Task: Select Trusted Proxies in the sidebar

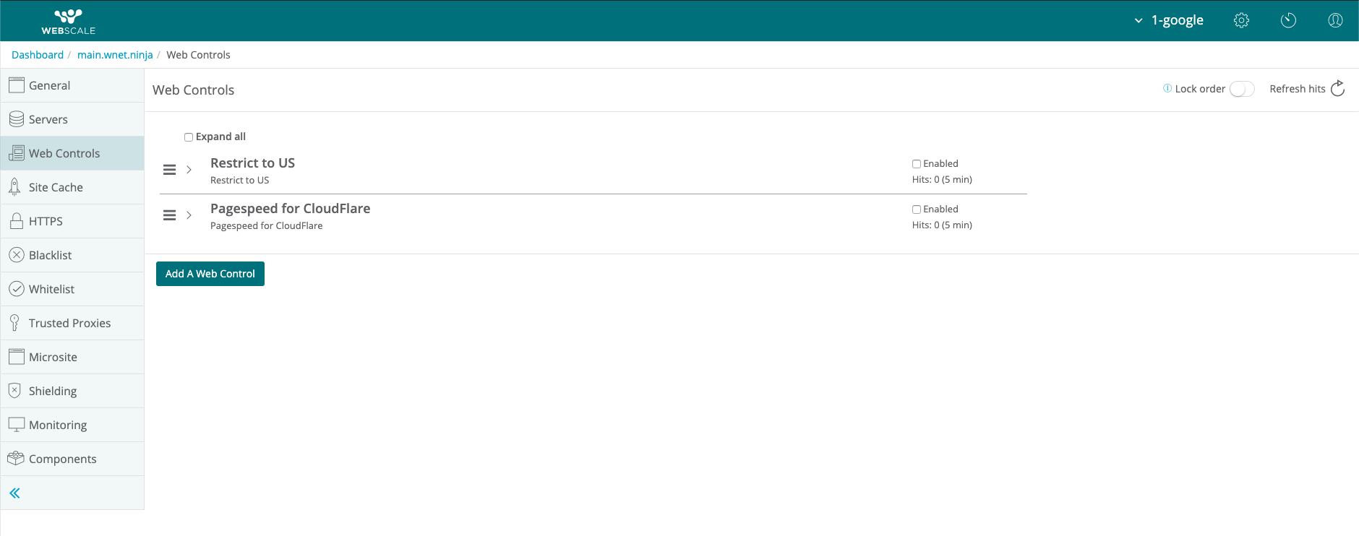Action: tap(69, 323)
